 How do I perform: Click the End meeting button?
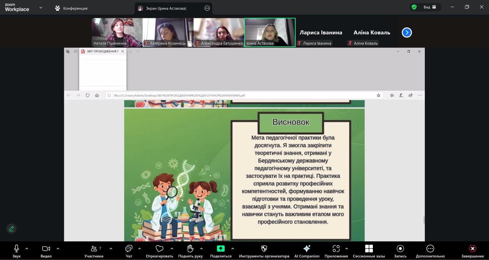click(473, 249)
